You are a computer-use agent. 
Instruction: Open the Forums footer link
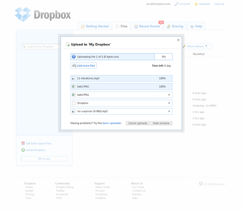pyautogui.click(x=100, y=191)
